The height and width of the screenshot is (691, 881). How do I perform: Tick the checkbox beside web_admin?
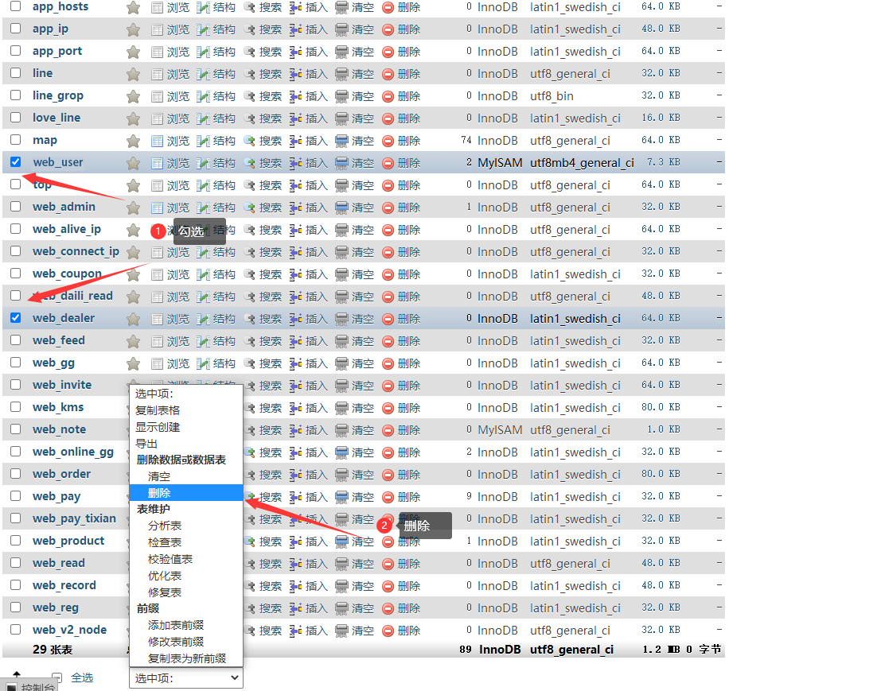coord(15,207)
